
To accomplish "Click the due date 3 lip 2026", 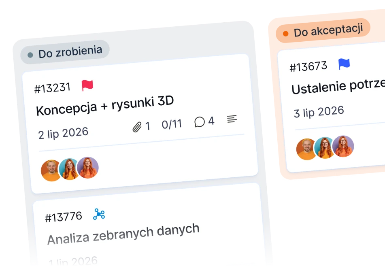I will pyautogui.click(x=319, y=112).
